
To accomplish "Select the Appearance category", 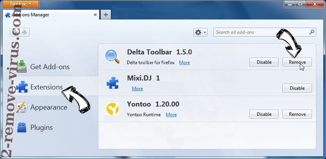I will coord(49,107).
